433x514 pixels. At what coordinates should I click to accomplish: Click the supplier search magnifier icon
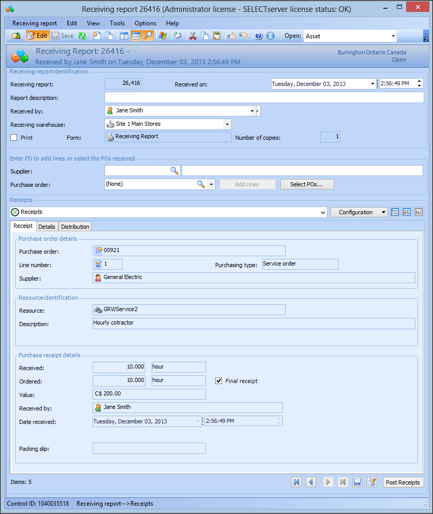coord(175,170)
